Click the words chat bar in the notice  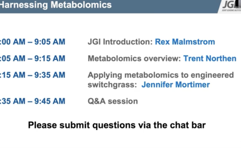pos(188,125)
